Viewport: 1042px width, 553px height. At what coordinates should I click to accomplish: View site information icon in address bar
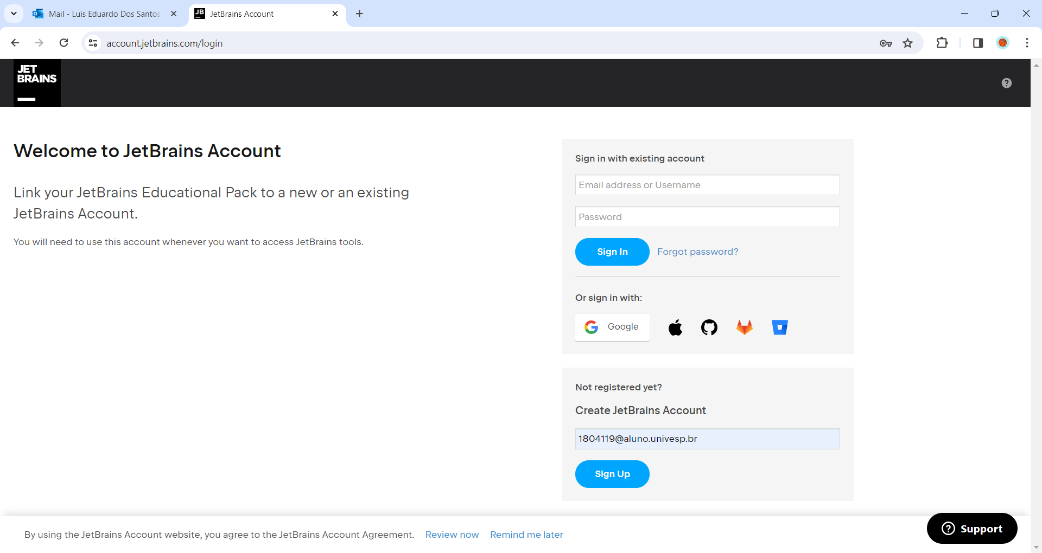(x=93, y=43)
